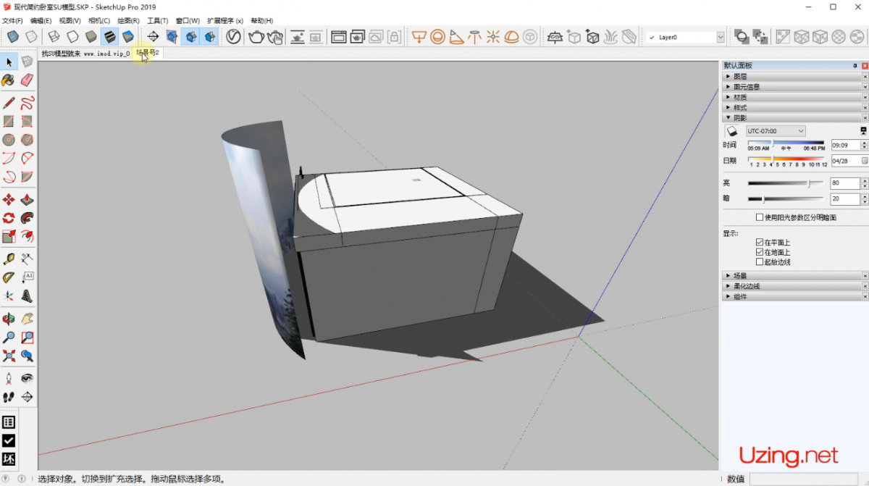Open the Layer0 layer dropdown
Image resolution: width=869 pixels, height=486 pixels.
(x=720, y=37)
